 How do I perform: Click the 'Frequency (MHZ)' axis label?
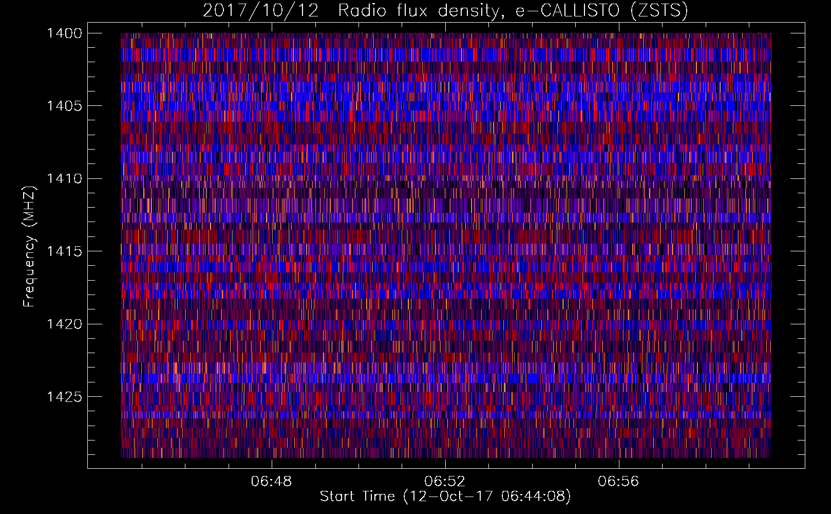(x=29, y=247)
